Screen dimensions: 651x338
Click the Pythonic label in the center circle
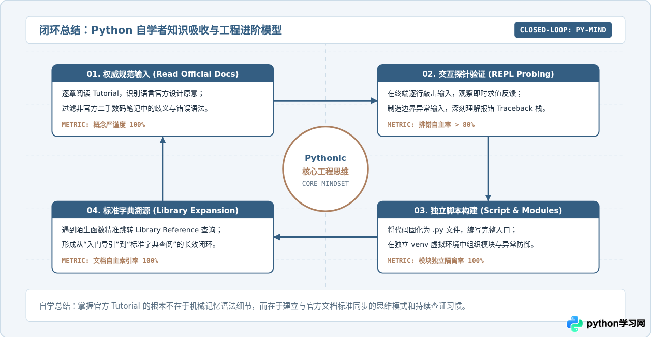[x=325, y=158]
